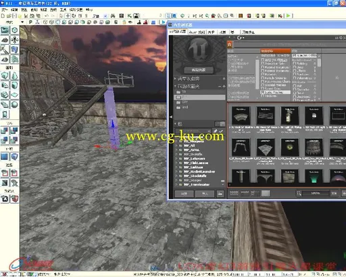Click the Matinee icon beside the left K icon
The image size is (346, 277).
point(136,16)
